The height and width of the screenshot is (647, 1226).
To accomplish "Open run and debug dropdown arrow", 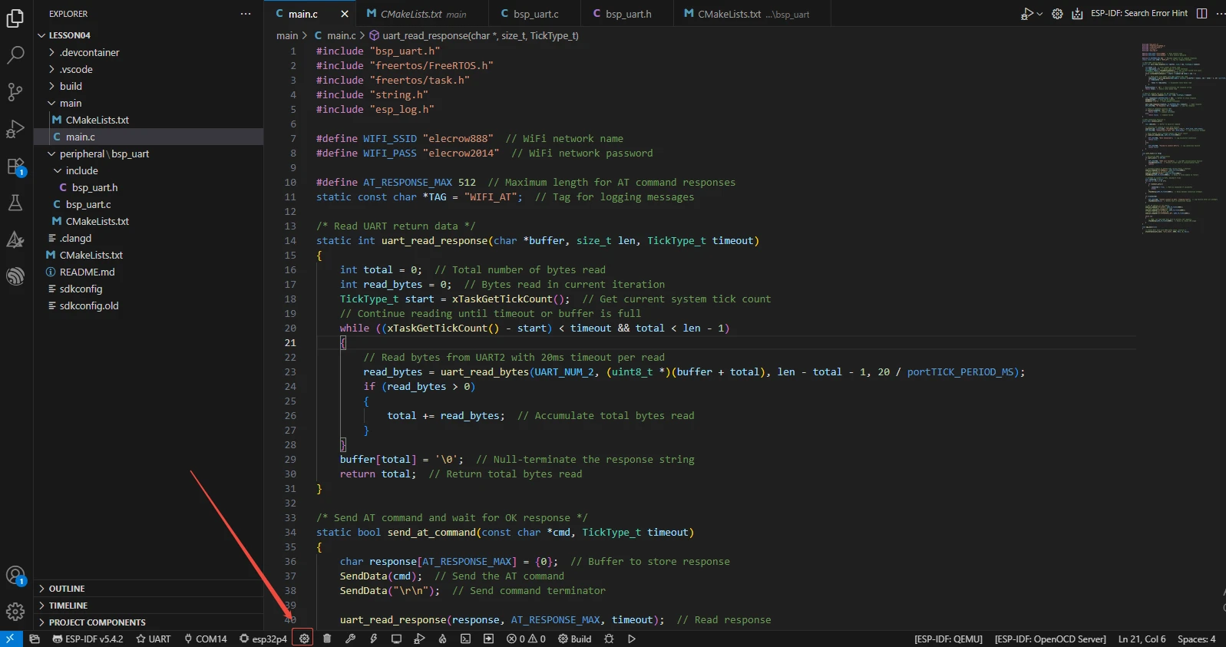I will coord(1039,14).
